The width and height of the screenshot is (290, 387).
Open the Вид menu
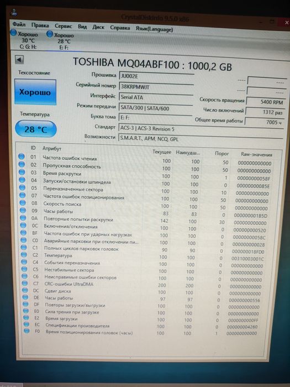click(x=82, y=27)
